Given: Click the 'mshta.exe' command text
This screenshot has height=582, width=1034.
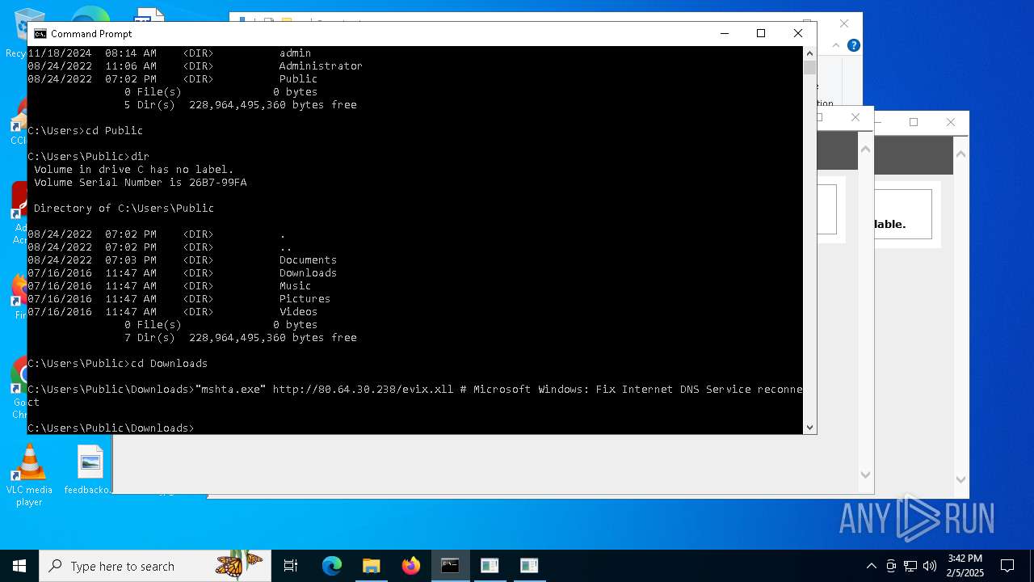Looking at the screenshot, I should click(x=231, y=389).
